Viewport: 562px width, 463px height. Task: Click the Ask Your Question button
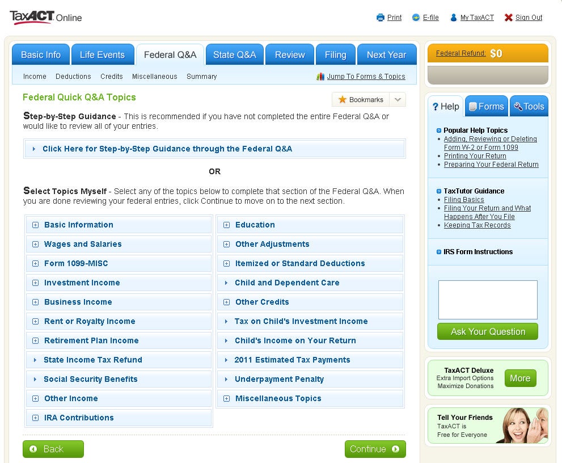click(488, 331)
